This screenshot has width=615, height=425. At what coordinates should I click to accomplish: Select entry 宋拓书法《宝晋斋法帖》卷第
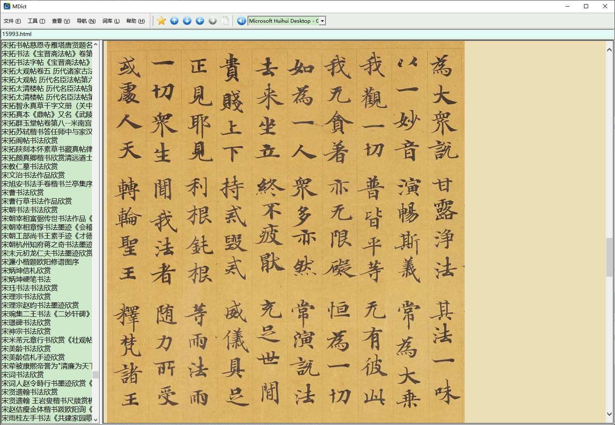[47, 54]
